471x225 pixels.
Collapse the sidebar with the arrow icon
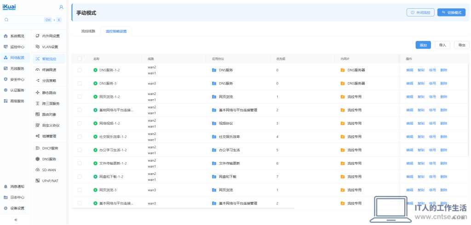[16, 220]
